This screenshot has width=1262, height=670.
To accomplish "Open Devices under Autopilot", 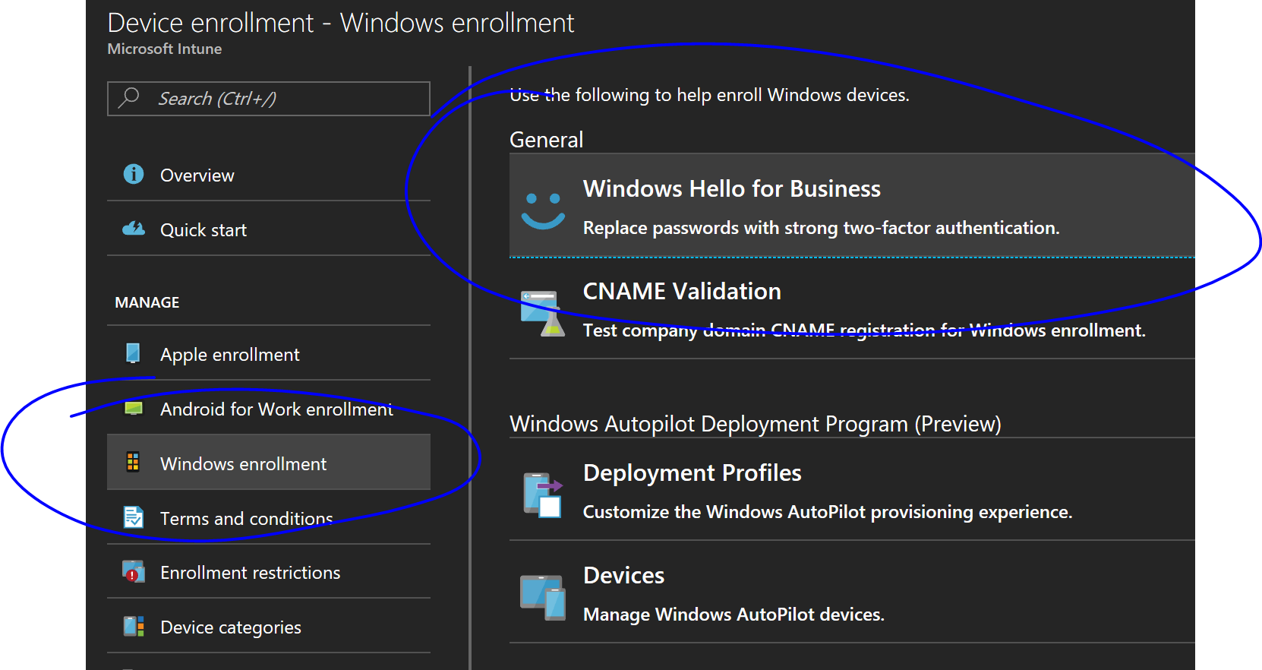I will 852,593.
